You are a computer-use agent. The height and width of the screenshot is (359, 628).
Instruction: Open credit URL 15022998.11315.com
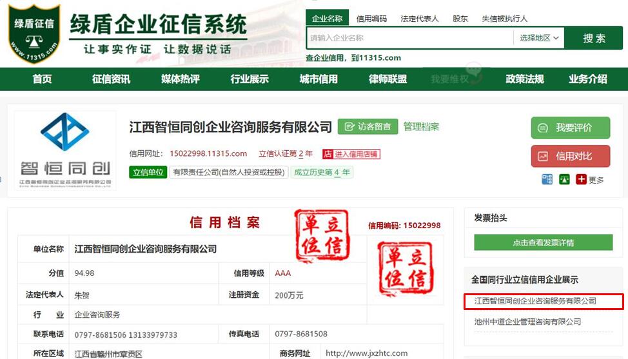pos(208,153)
